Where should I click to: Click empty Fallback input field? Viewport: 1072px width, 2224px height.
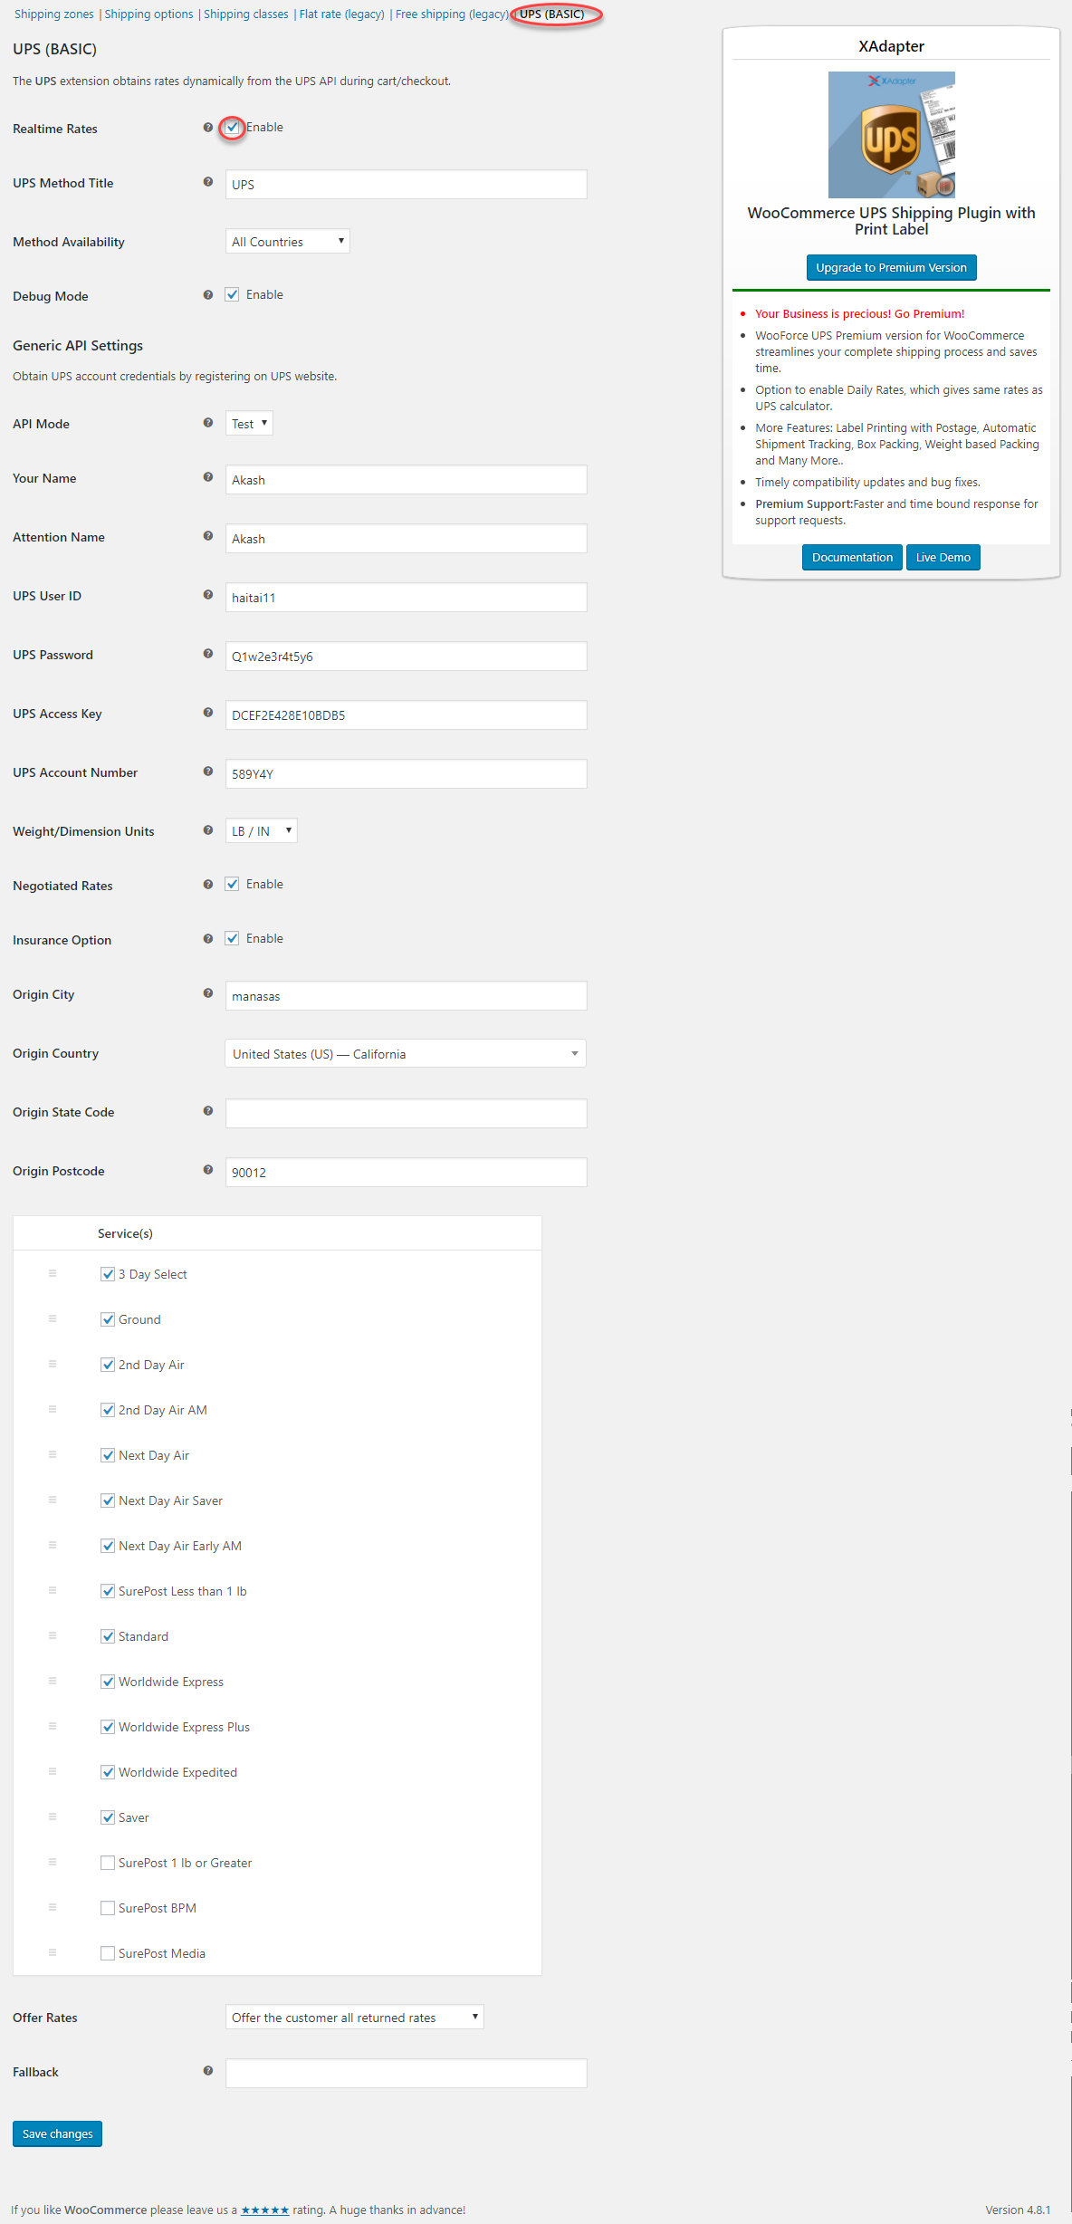pos(406,2073)
